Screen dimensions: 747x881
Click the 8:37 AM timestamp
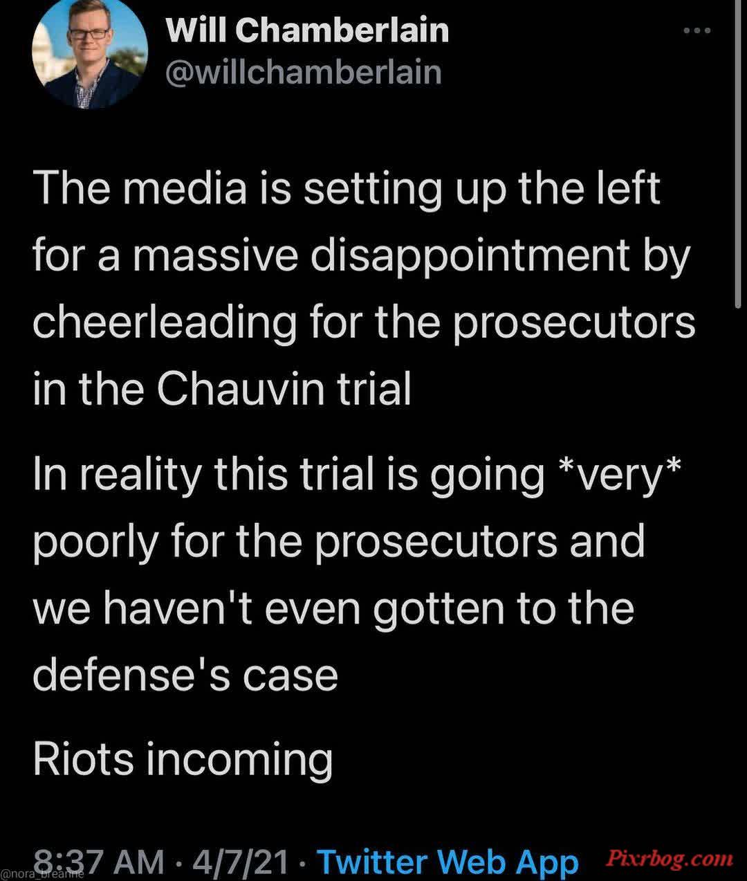coord(99,862)
